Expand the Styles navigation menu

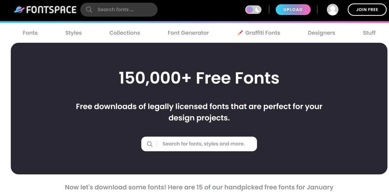[73, 33]
